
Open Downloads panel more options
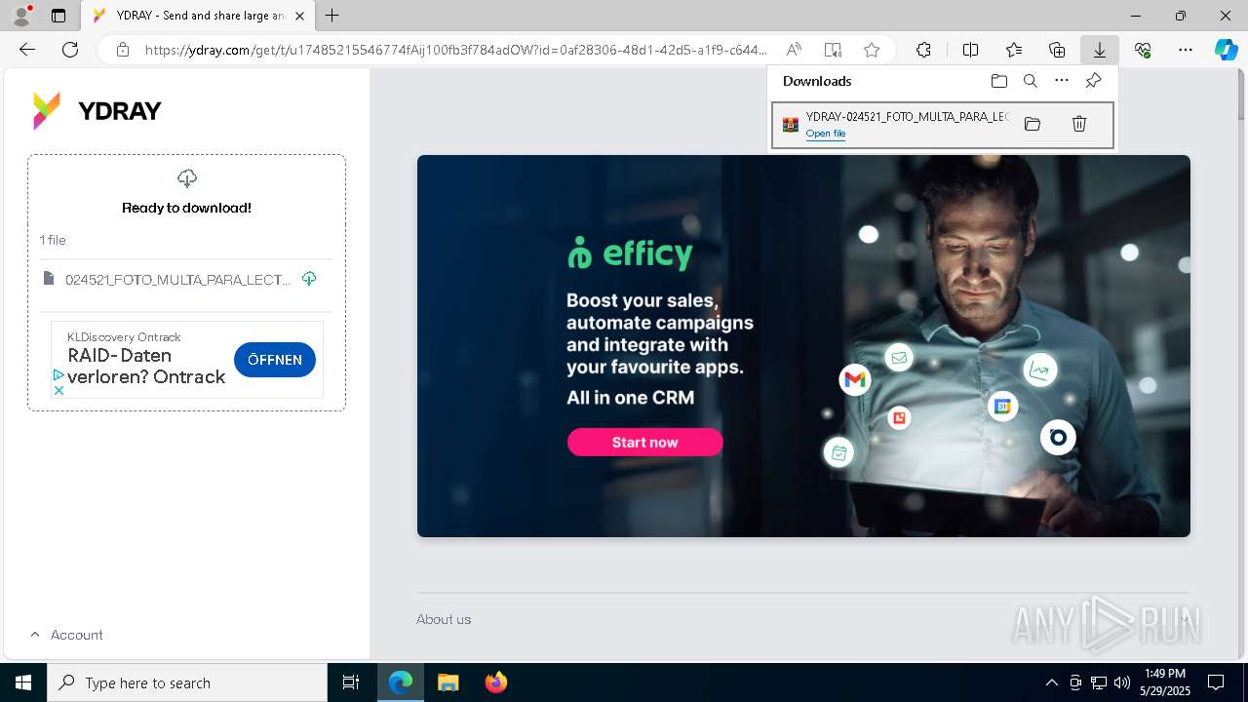coord(1062,81)
